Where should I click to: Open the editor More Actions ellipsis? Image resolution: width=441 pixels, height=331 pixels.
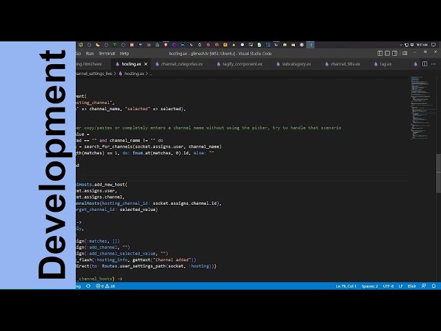point(433,64)
